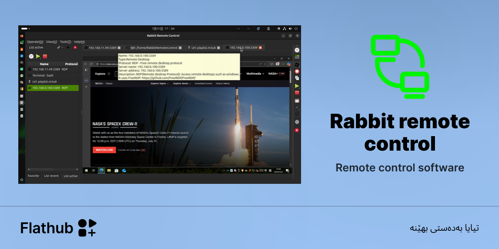
Task: Close the Url: playlist.m3u8 tab
Action: (219, 48)
